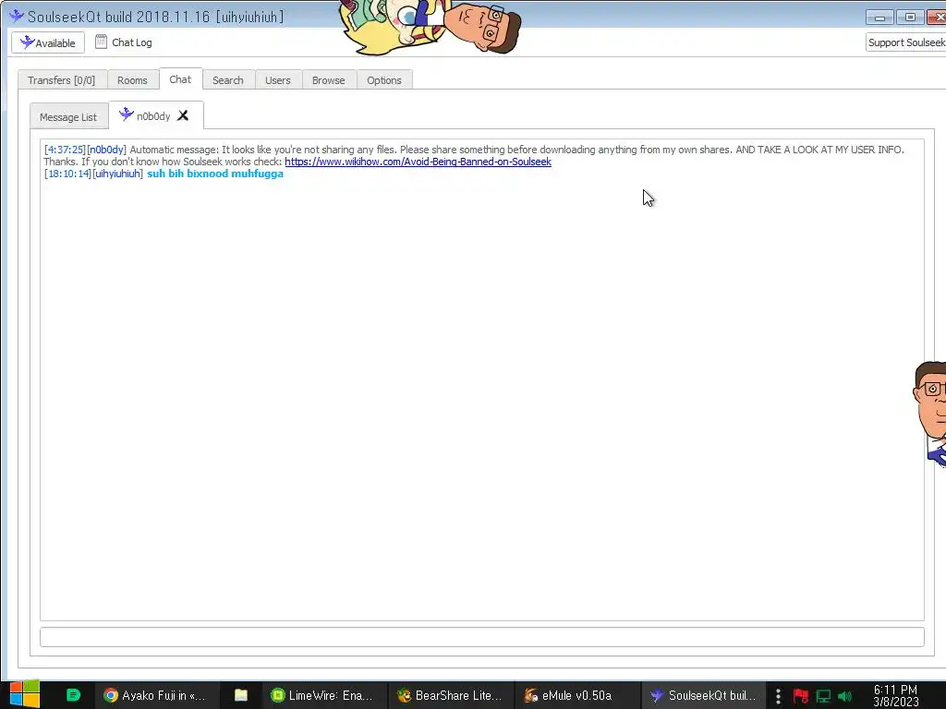Viewport: 946px width, 709px height.
Task: Click the [4:37:25] timestamp
Action: 66,150
